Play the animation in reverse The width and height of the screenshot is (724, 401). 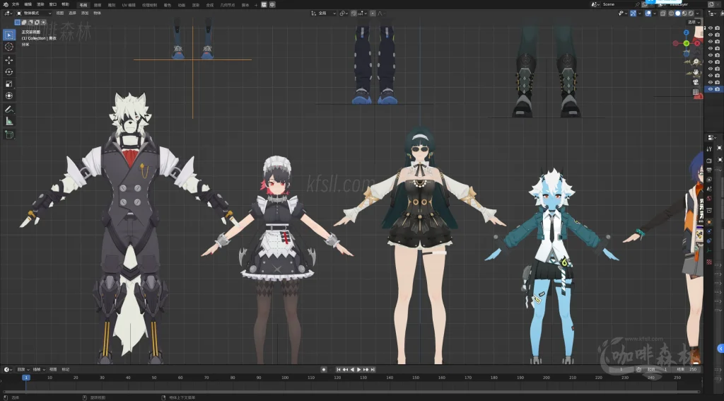pos(352,370)
